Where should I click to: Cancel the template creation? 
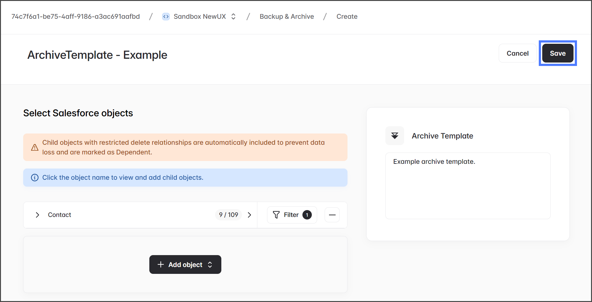click(517, 53)
